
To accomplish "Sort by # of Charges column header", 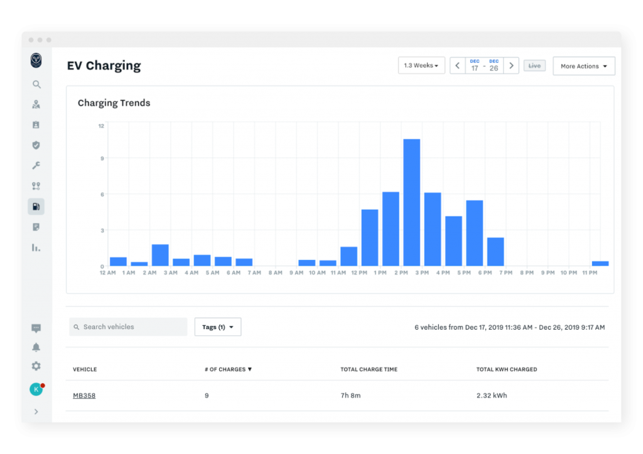I will pos(228,369).
